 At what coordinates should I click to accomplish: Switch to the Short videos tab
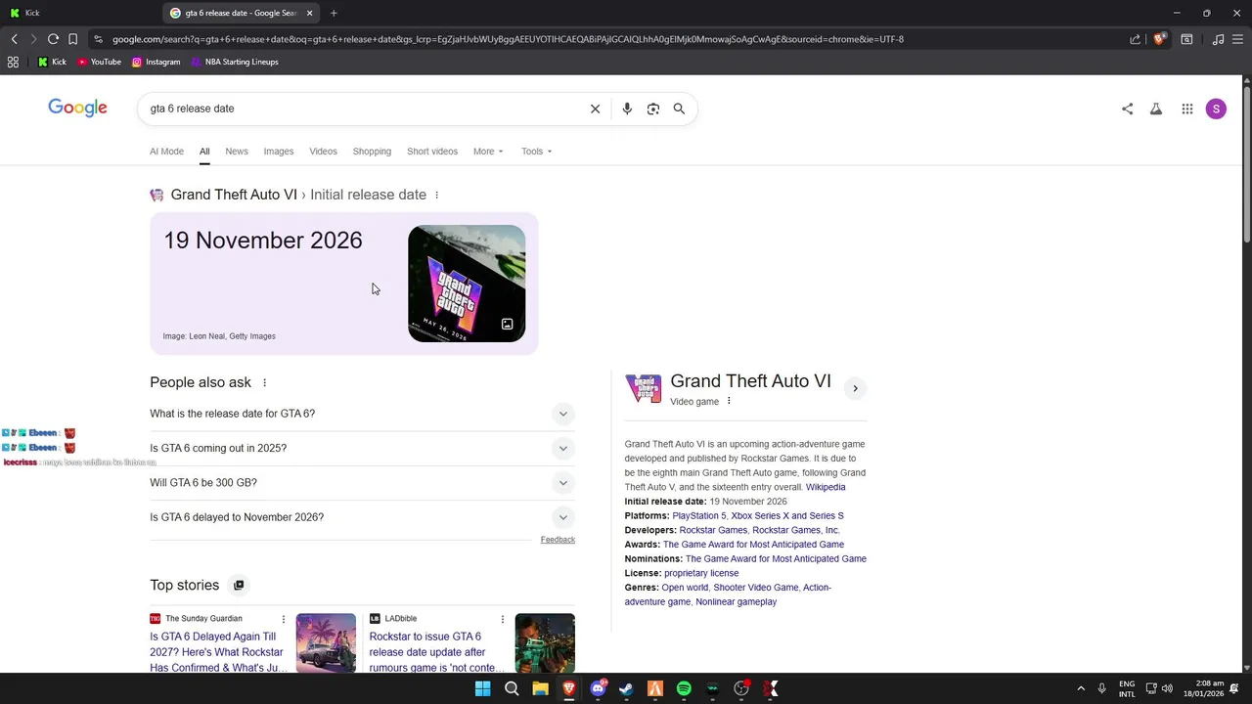[432, 152]
